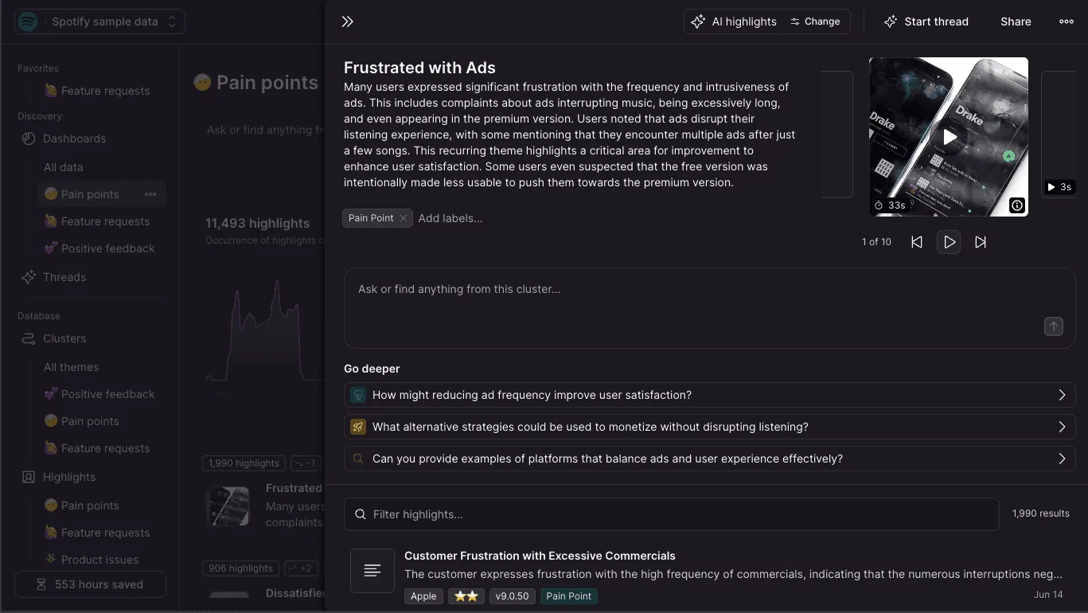Open the Spotify sample data workspace dropdown

pyautogui.click(x=100, y=21)
